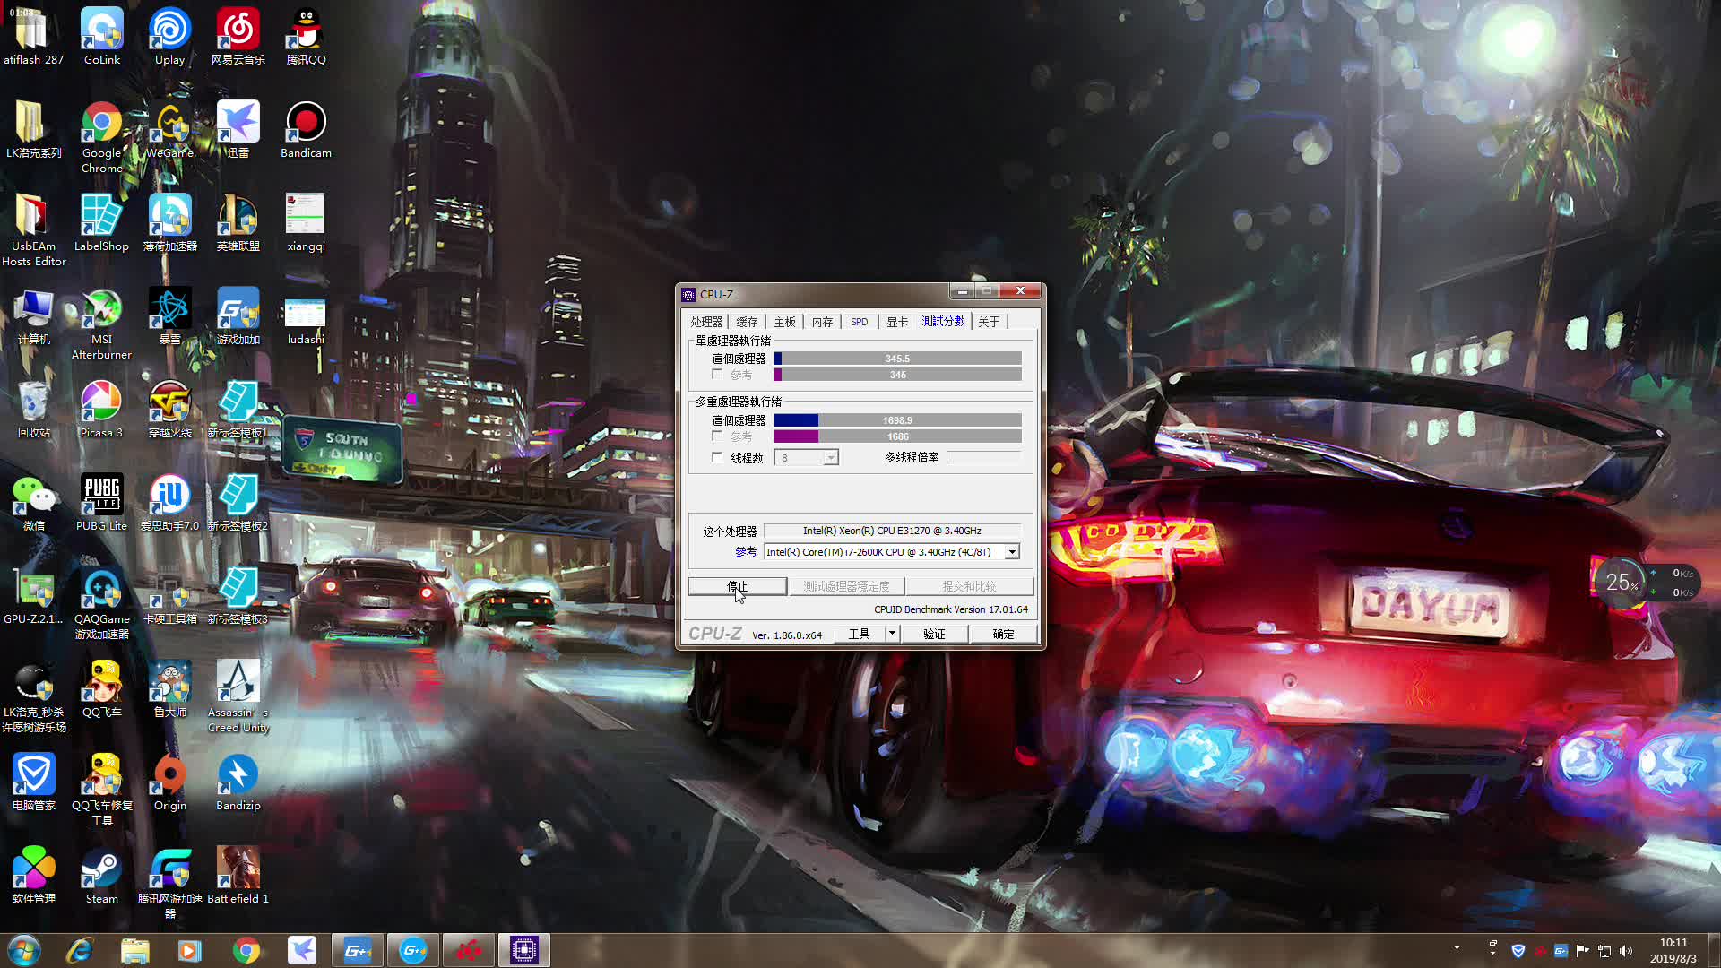Viewport: 1721px width, 968px height.
Task: Expand the 线程数 thread count dropdown
Action: (x=831, y=457)
